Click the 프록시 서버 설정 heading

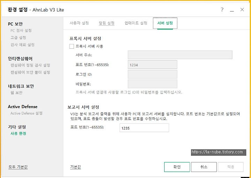coord(85,39)
